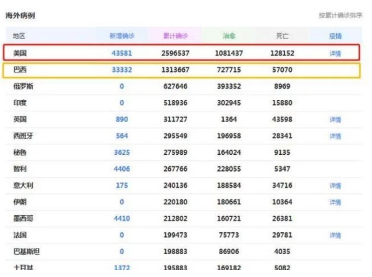Select the 俄罗斯 region name

[x=23, y=87]
